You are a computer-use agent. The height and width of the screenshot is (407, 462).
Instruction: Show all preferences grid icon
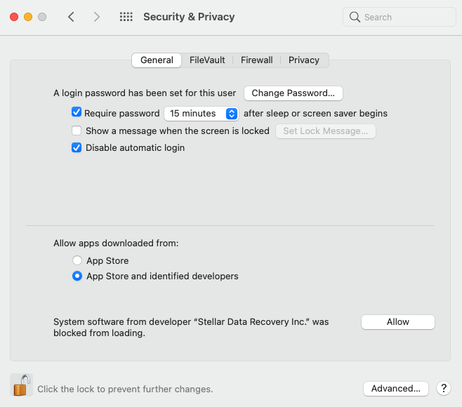click(126, 17)
